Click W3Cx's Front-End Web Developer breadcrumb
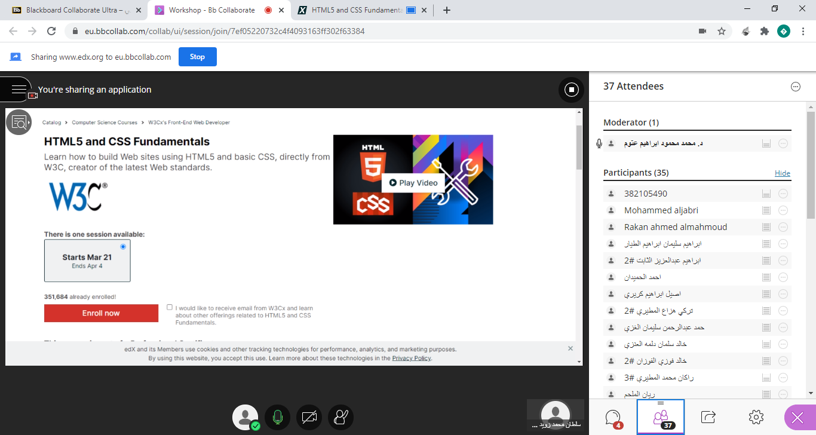816x435 pixels. (x=189, y=122)
